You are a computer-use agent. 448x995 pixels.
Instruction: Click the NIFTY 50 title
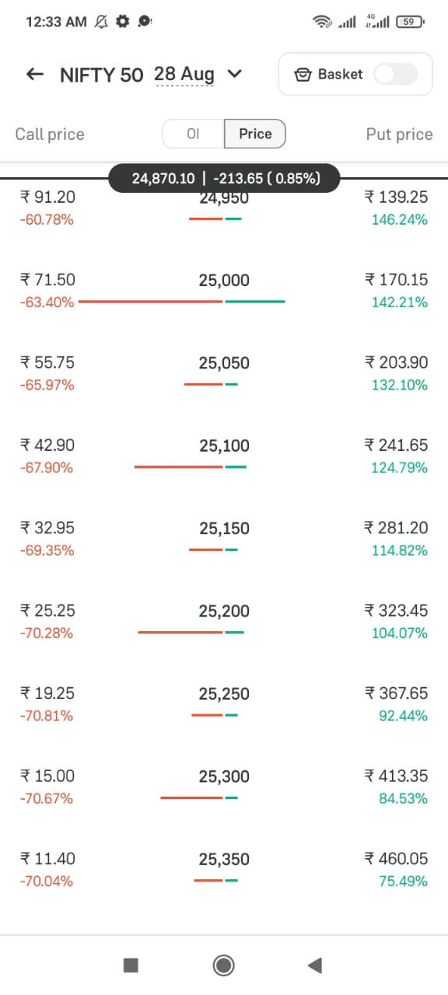[101, 75]
